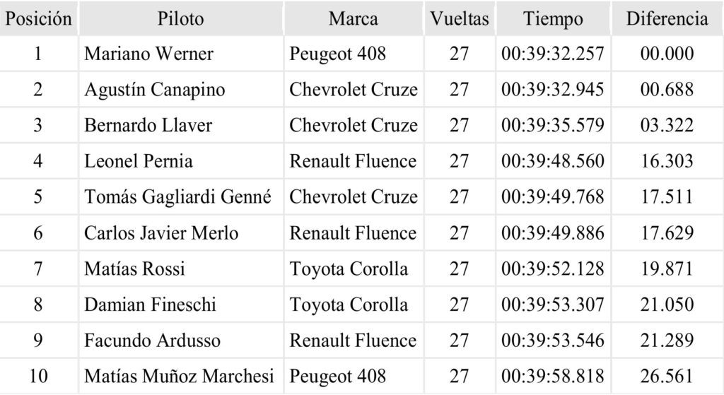
Task: Select Carlos Javier Merlo's name
Action: pyautogui.click(x=161, y=233)
